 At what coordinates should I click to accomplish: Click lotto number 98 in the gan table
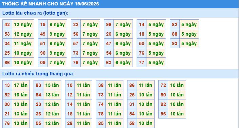point(109,24)
